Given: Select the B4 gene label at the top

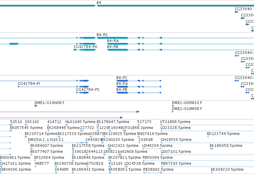Looking at the screenshot, I should 99,3.
